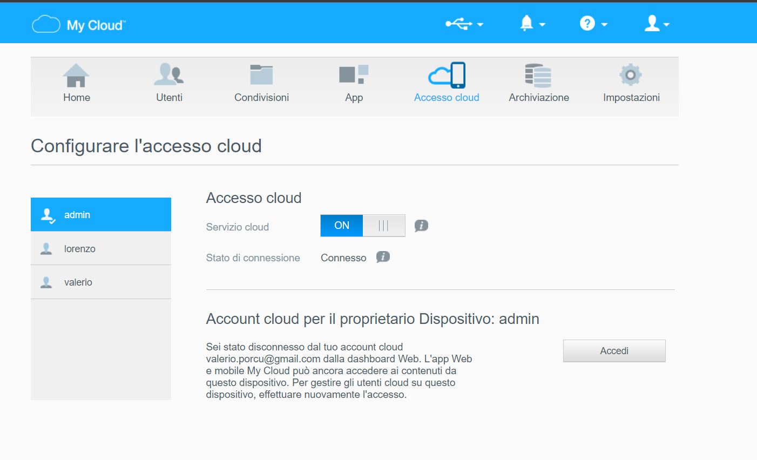Click the Configurare l'accesso cloud heading

pos(146,146)
